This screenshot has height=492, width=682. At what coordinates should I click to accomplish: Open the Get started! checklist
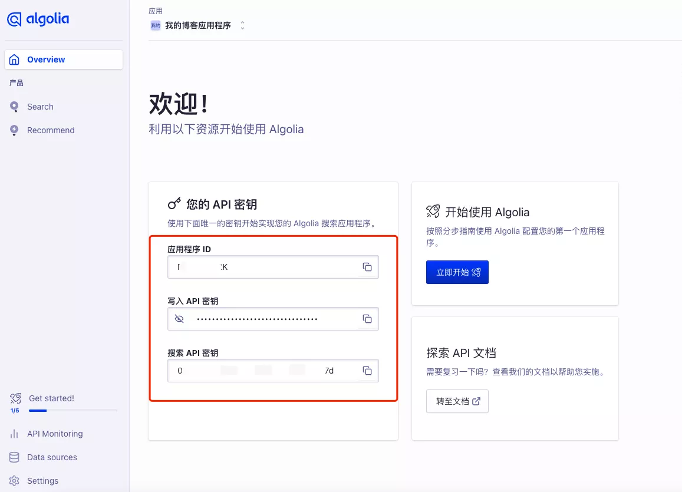tap(51, 398)
